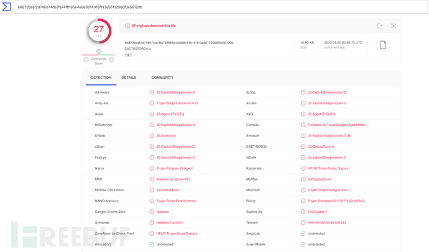Click the 'c' file tag badge
The height and width of the screenshot is (252, 429).
[x=128, y=55]
